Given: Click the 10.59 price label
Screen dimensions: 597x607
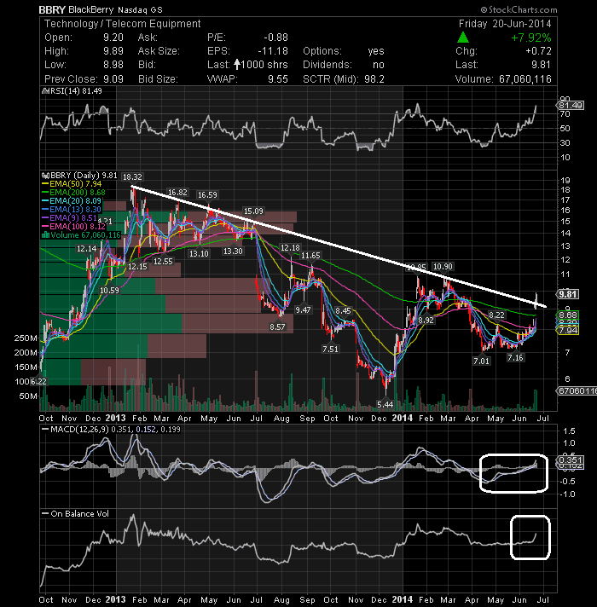Looking at the screenshot, I should 109,291.
